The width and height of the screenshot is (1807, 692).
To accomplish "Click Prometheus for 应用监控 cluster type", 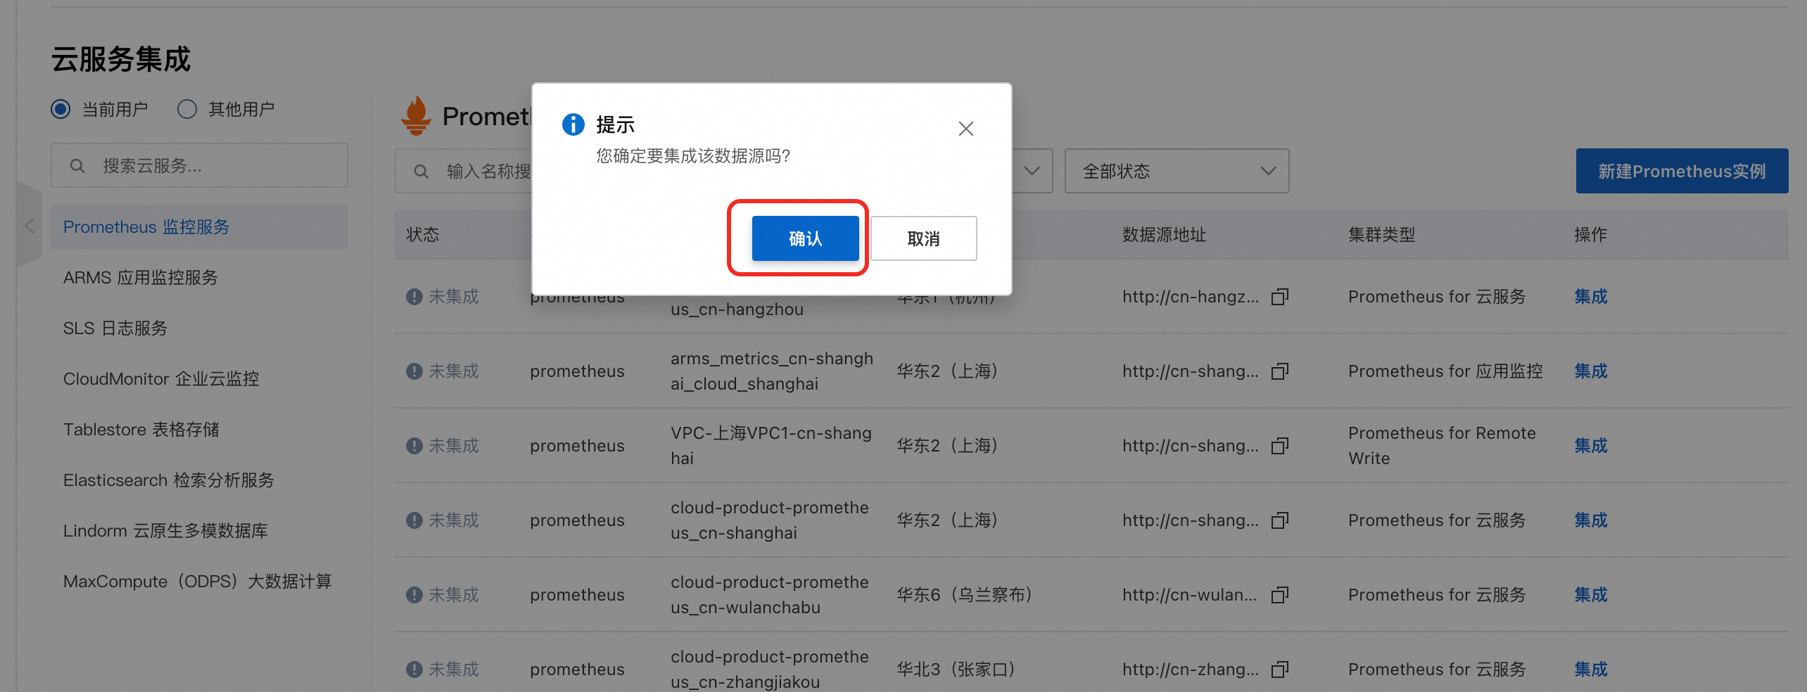I will click(x=1445, y=371).
